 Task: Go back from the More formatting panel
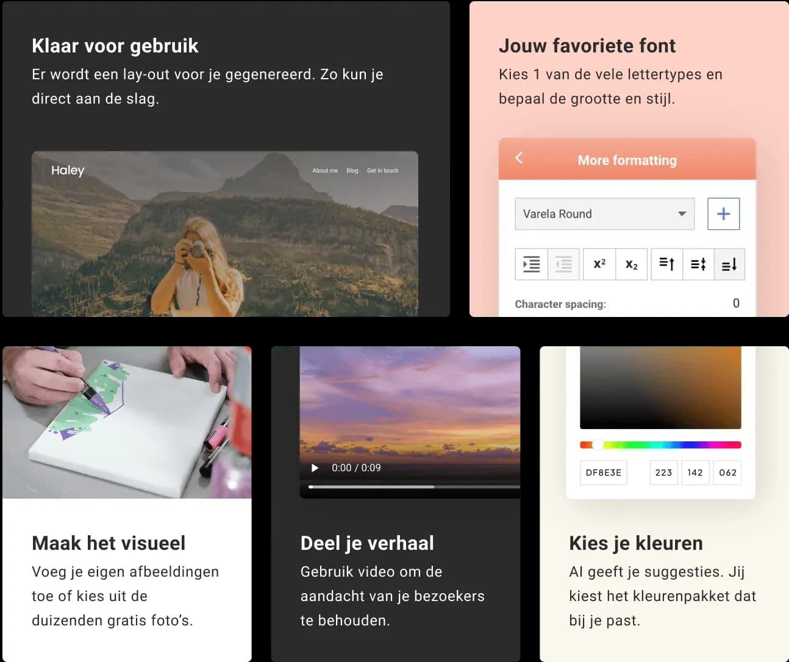click(x=519, y=158)
